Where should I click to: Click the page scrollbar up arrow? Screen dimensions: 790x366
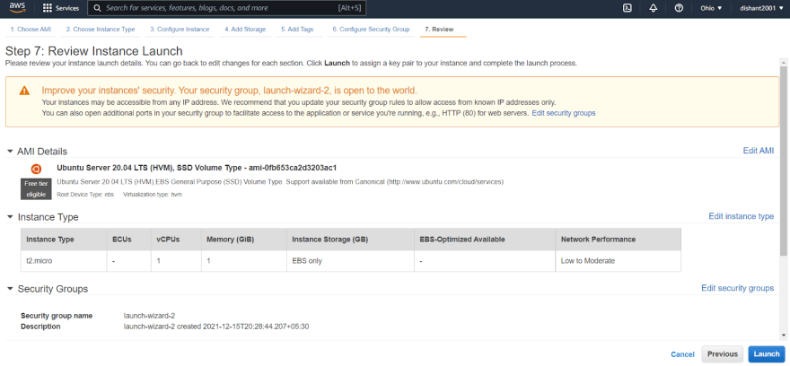(784, 62)
